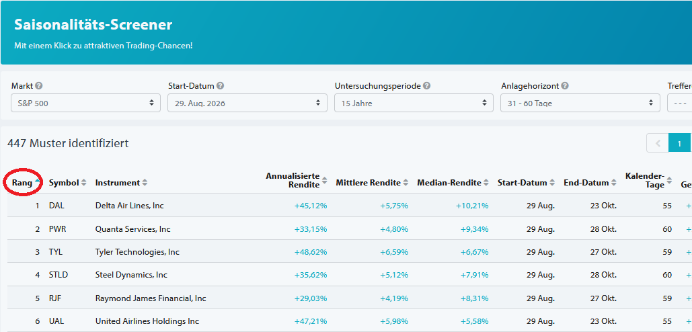
Task: Click 27 Okt. end date for TYL
Action: (x=603, y=252)
